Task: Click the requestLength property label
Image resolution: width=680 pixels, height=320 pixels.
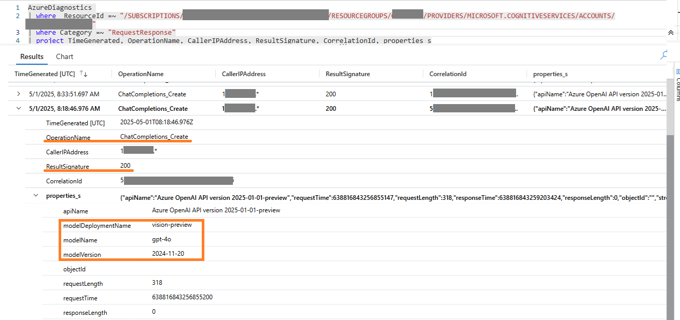Action: [x=83, y=284]
